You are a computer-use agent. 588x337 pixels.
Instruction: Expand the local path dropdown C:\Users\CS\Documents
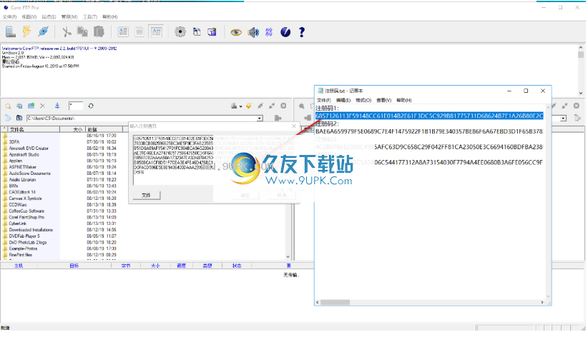[x=260, y=119]
